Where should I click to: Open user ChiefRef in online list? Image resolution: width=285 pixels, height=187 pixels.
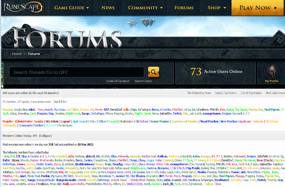[177, 110]
